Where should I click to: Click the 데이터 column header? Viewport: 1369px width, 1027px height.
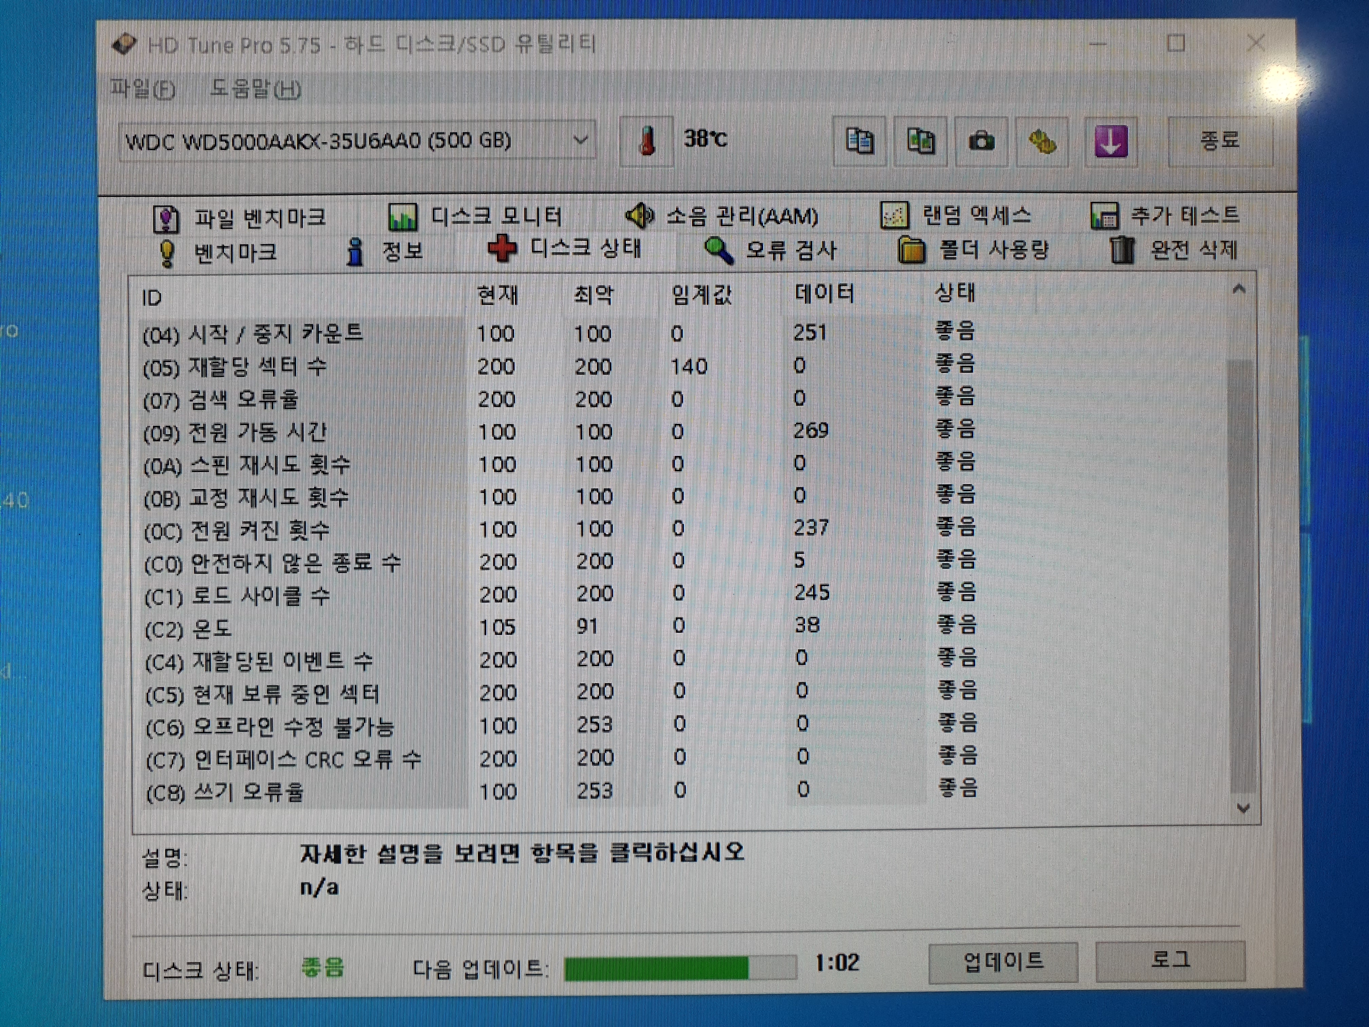click(x=824, y=293)
